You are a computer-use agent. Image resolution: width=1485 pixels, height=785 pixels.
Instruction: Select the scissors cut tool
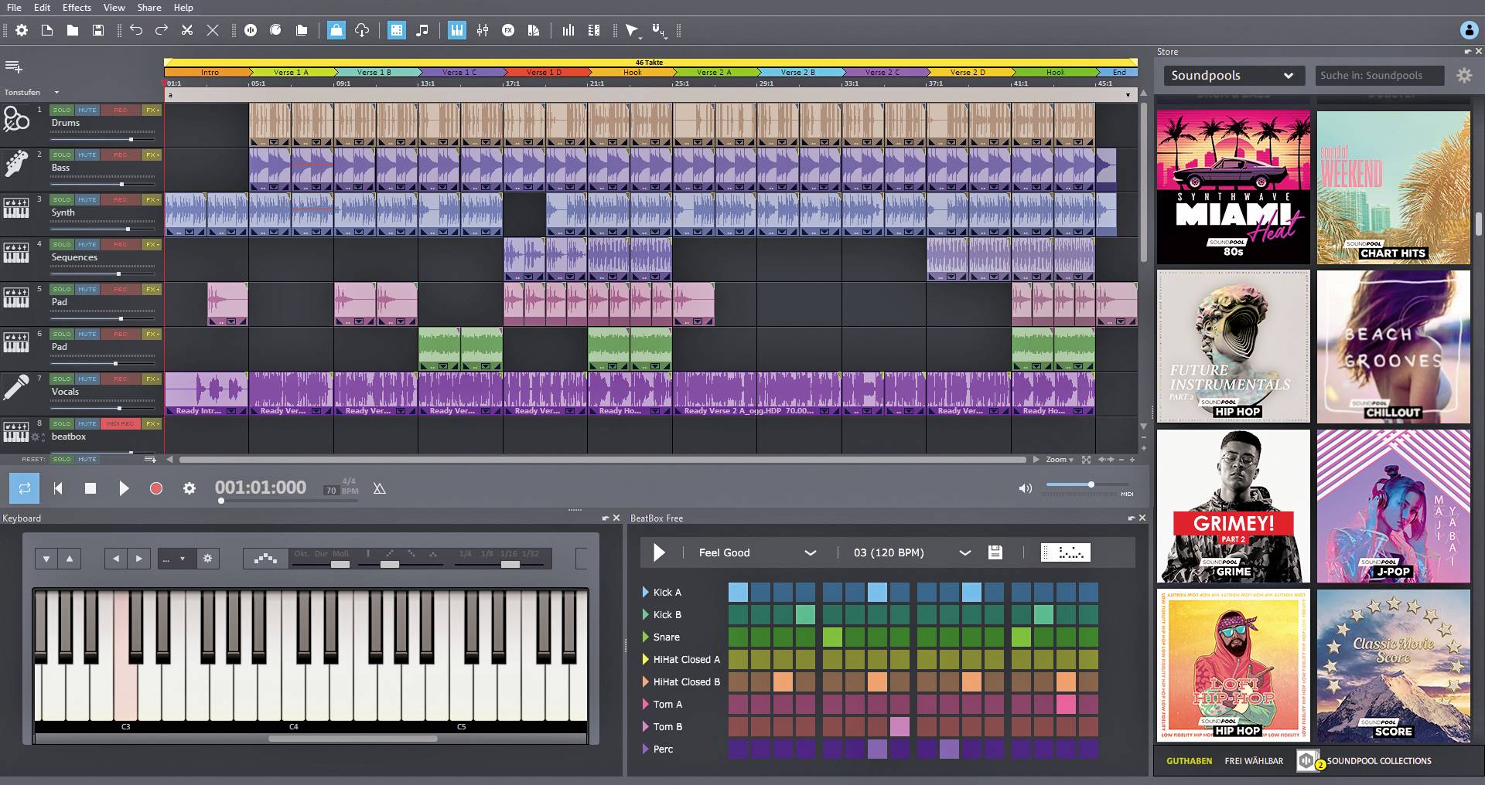(x=187, y=30)
